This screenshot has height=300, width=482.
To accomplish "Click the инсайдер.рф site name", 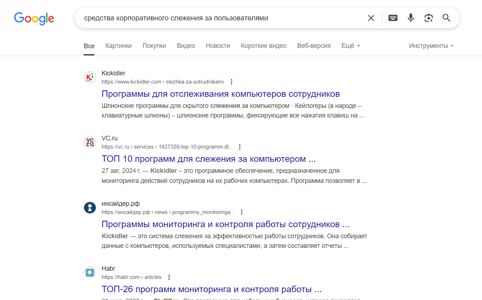I will pos(121,204).
